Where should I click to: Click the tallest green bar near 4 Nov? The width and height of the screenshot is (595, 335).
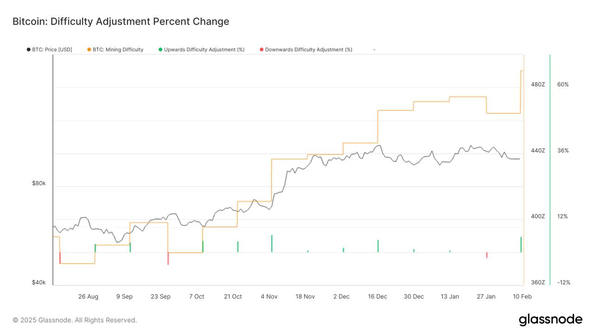[271, 243]
